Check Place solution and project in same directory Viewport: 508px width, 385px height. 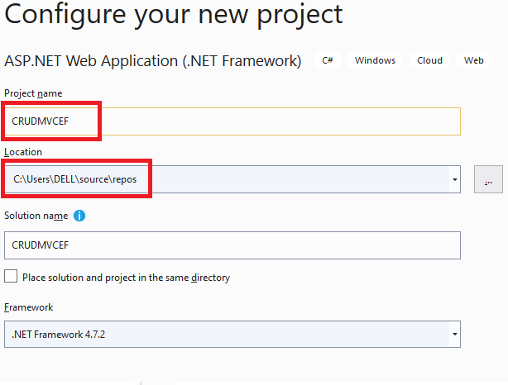click(11, 277)
